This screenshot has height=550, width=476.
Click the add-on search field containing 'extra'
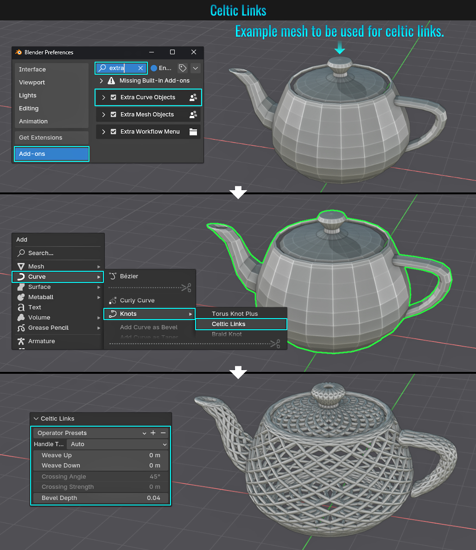tap(121, 68)
